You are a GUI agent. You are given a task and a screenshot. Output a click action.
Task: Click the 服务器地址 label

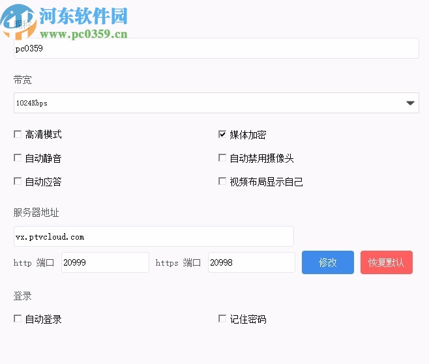pyautogui.click(x=36, y=212)
